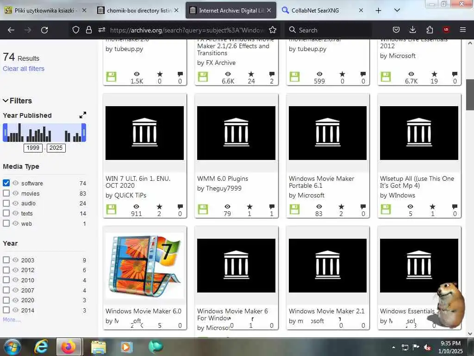The width and height of the screenshot is (474, 356).
Task: Click the Action Center flag tray icon
Action: tap(416, 347)
